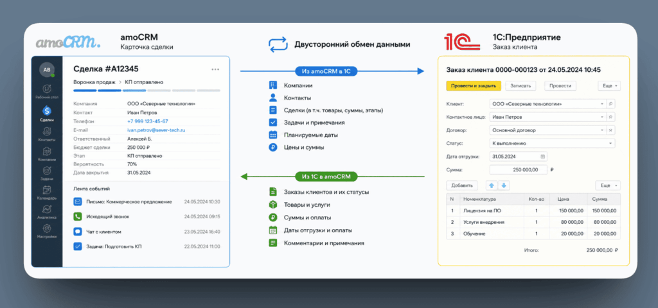Expand the Статус dropdown
658x308 pixels.
pyautogui.click(x=610, y=143)
